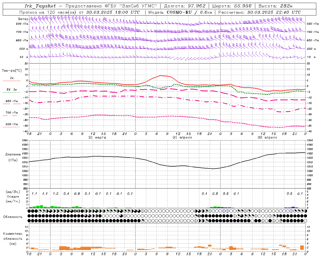Click the 0.8 precipitation value
320x256 pixels.
pyautogui.click(x=215, y=193)
